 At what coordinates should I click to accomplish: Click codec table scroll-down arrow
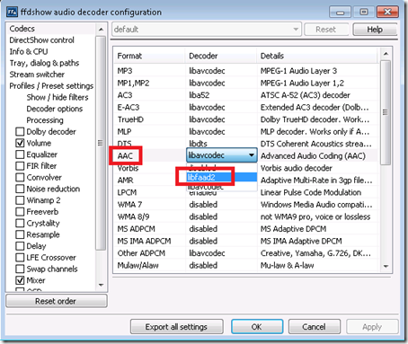click(386, 266)
